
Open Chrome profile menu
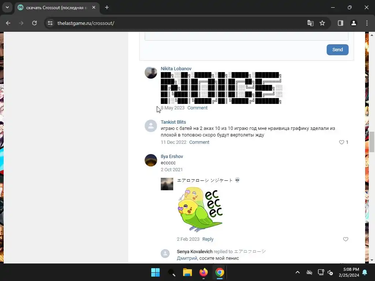point(354,23)
